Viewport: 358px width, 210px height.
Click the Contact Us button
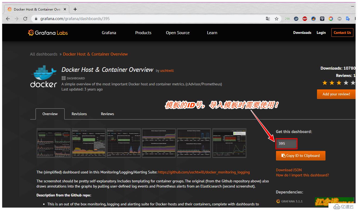(342, 33)
